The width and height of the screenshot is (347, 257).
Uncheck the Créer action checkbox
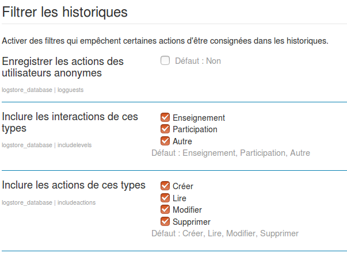click(165, 186)
